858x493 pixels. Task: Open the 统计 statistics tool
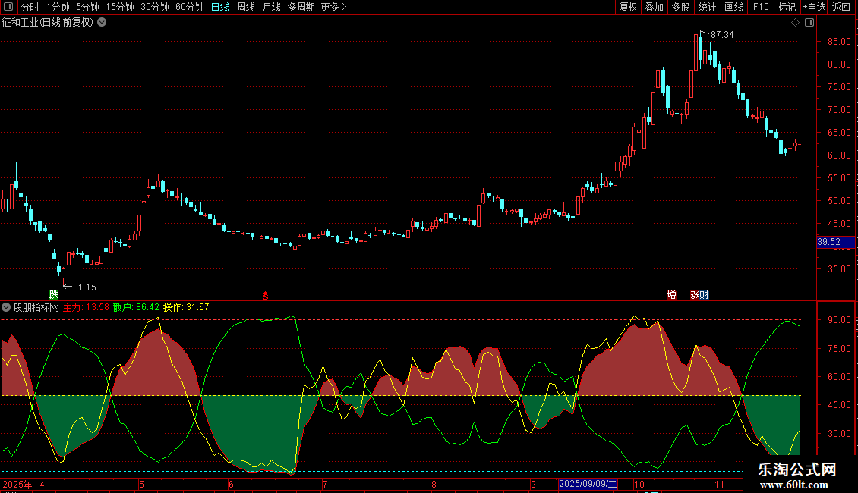707,7
